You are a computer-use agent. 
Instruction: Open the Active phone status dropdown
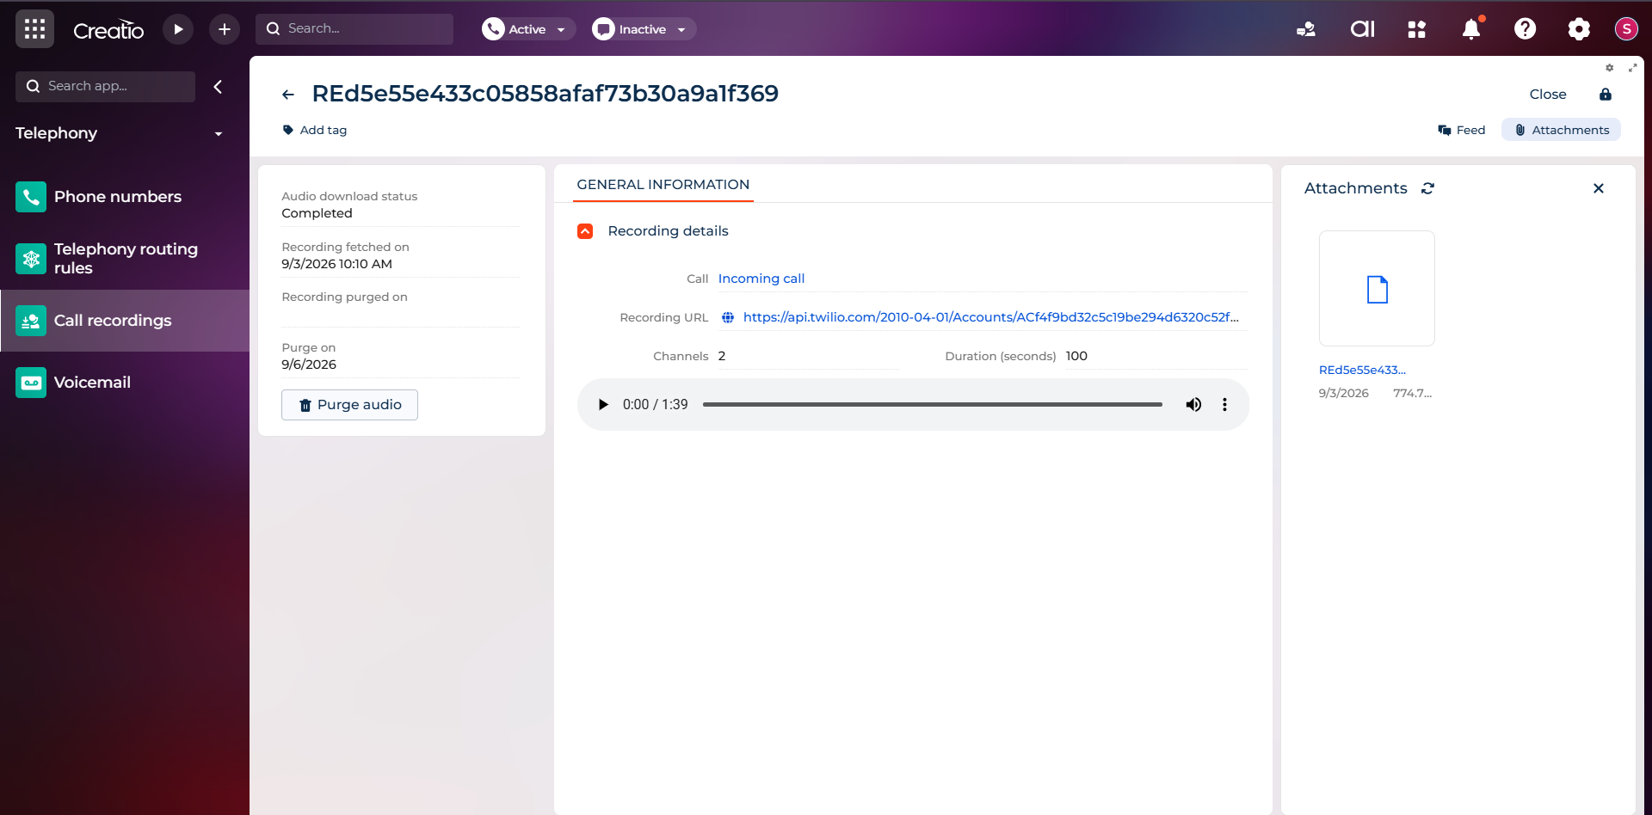528,29
